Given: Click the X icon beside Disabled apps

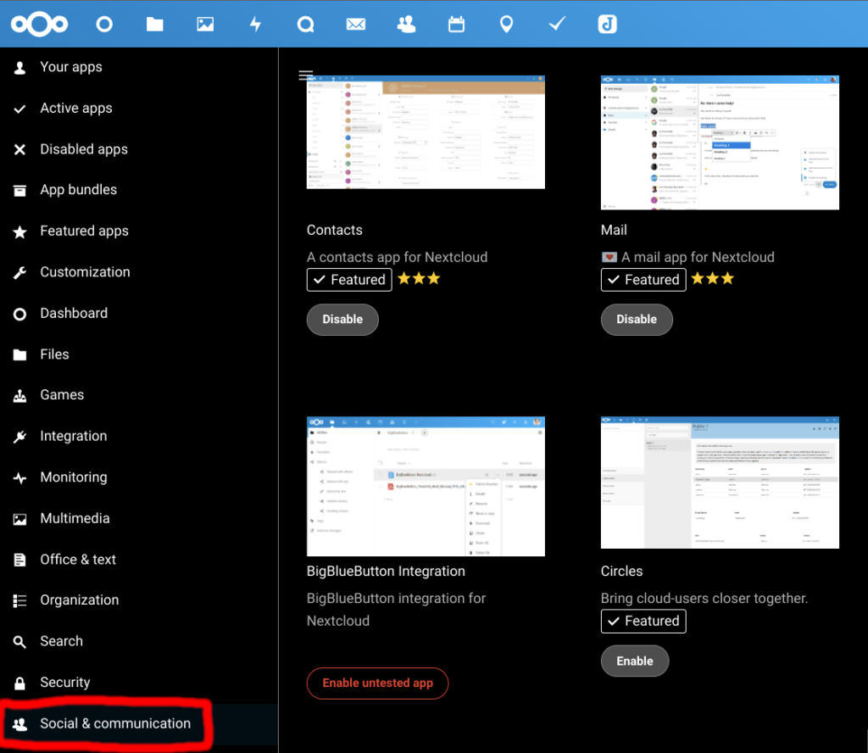Looking at the screenshot, I should [20, 149].
